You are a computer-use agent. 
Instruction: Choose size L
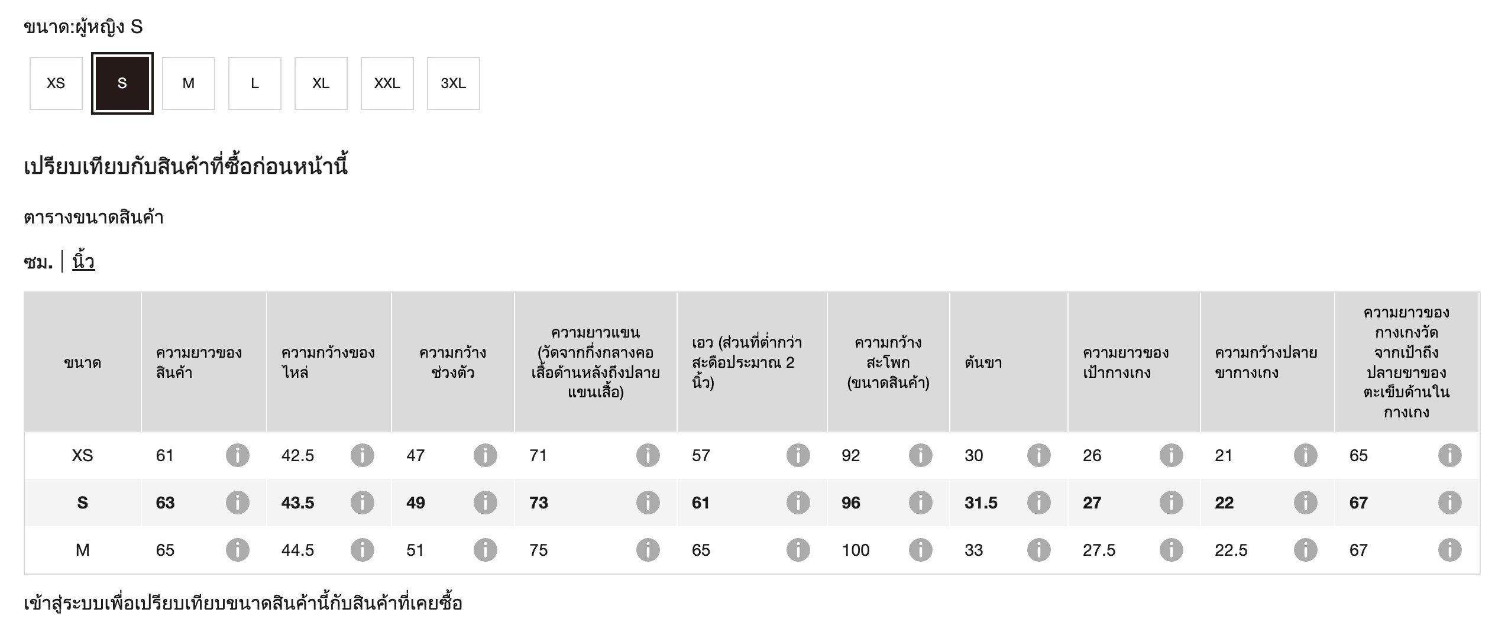click(x=255, y=83)
